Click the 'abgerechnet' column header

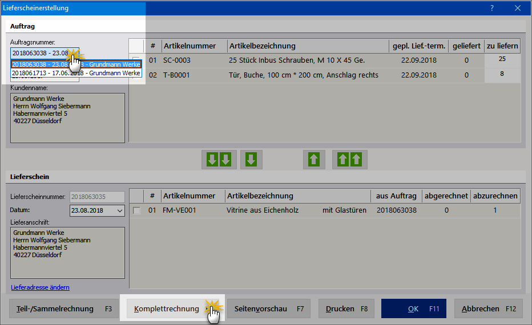pyautogui.click(x=446, y=196)
